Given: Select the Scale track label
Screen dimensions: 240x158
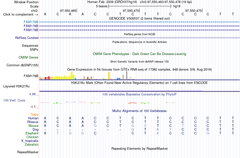Looking at the screenshot, I should (x=34, y=6).
